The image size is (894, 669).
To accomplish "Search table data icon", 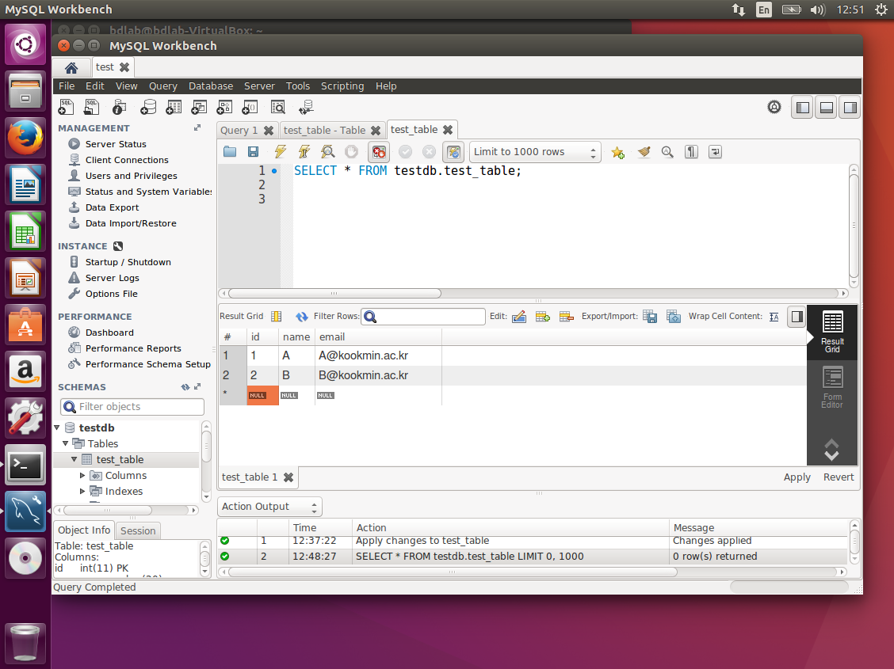I will click(x=277, y=107).
